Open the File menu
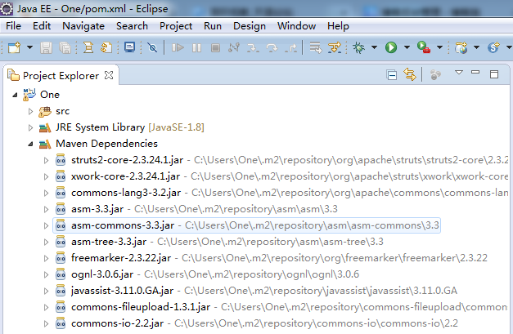The image size is (513, 334). (13, 26)
